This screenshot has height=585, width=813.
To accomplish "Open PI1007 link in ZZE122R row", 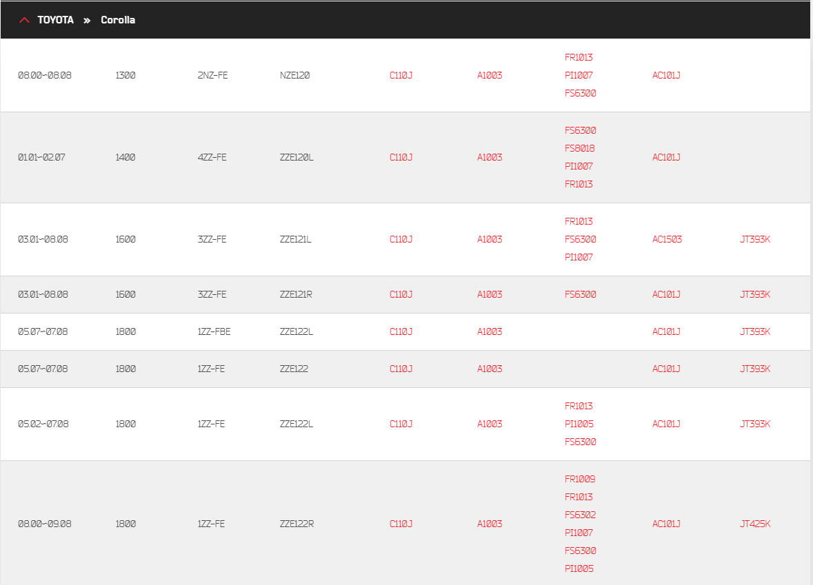I will point(579,533).
